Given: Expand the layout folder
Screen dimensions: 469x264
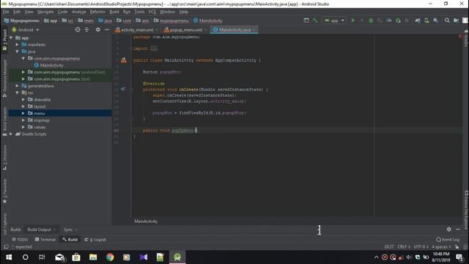Looking at the screenshot, I should pos(23,106).
